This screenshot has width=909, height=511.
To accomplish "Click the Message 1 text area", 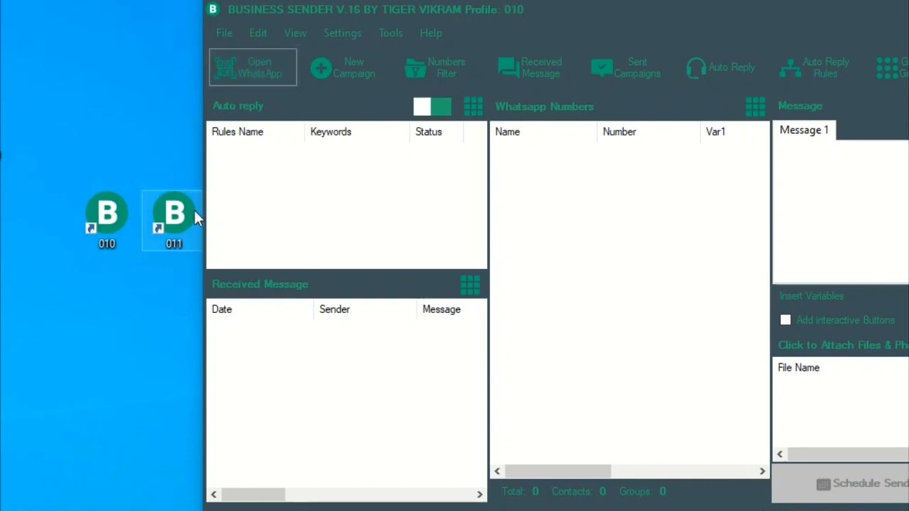I will point(841,211).
